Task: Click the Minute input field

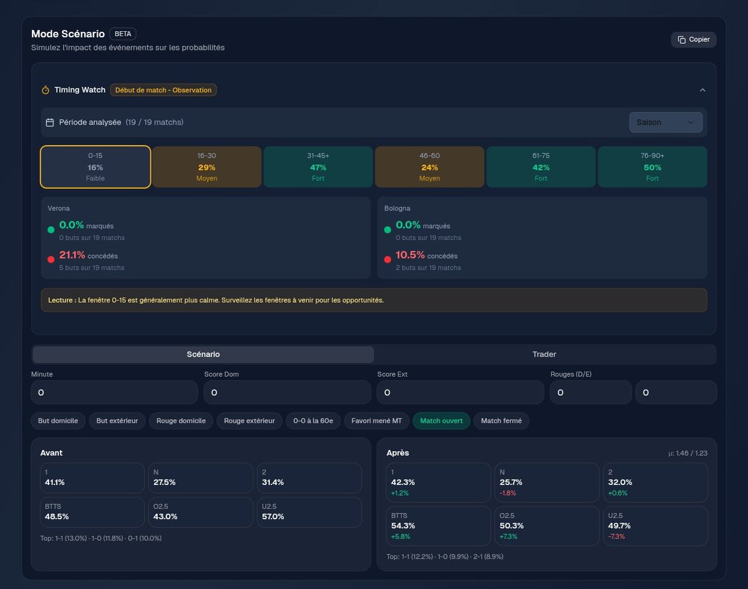Action: (114, 392)
